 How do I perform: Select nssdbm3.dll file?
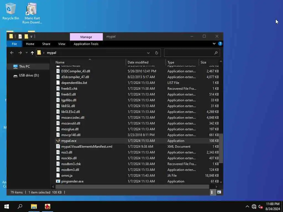(70, 170)
